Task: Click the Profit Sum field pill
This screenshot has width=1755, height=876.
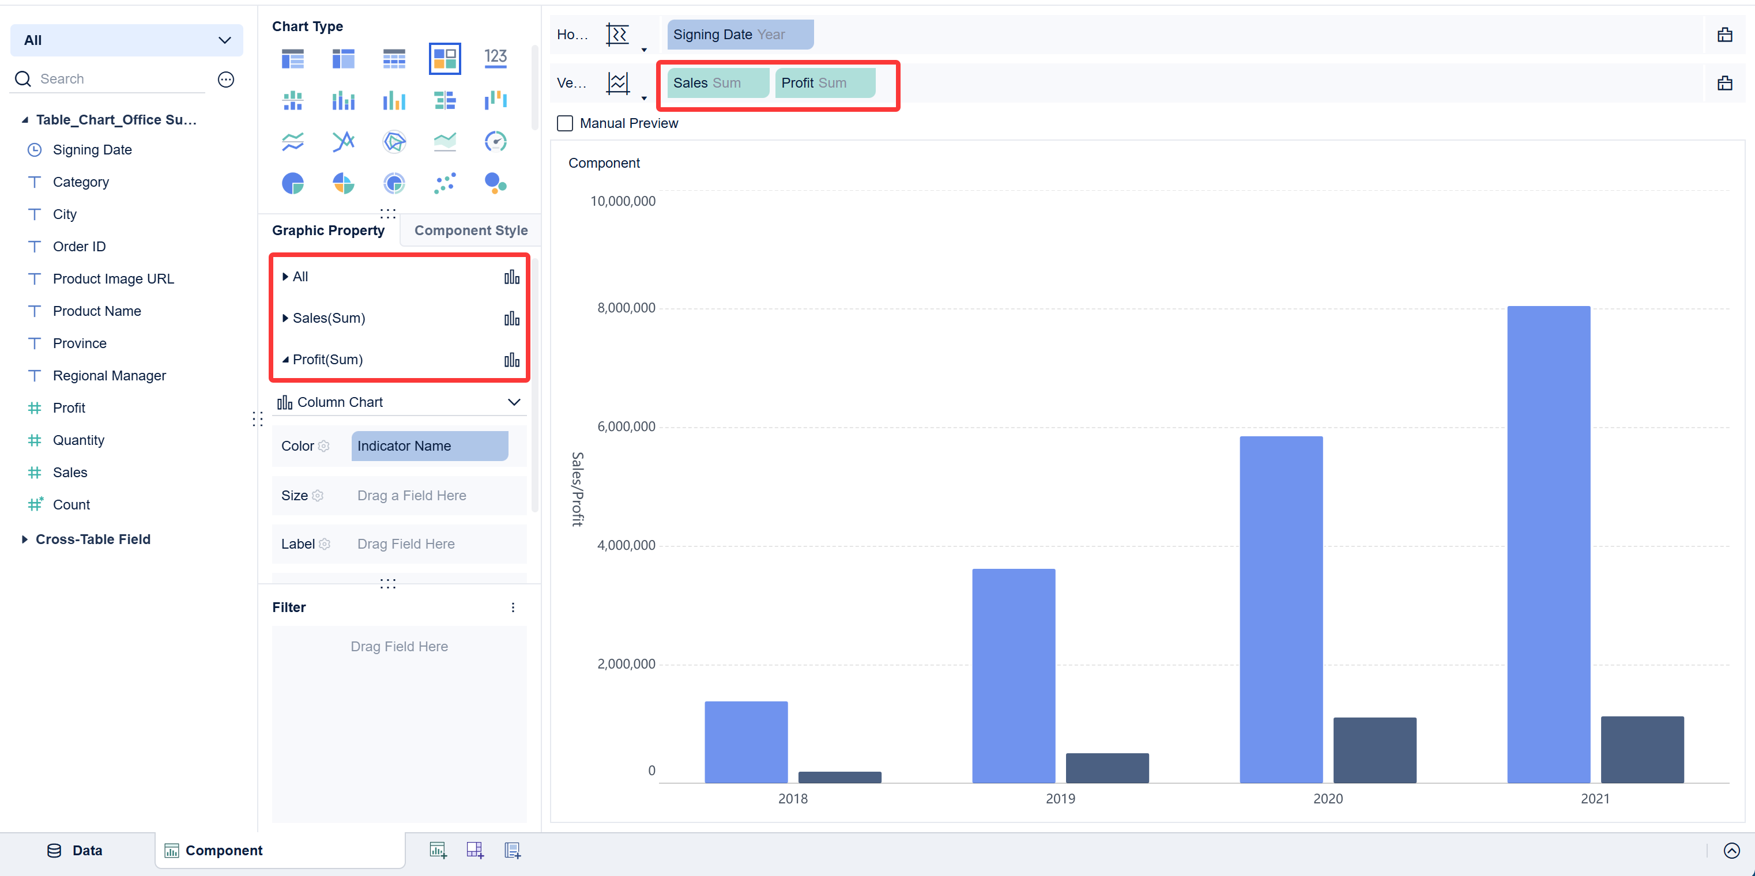Action: point(824,83)
